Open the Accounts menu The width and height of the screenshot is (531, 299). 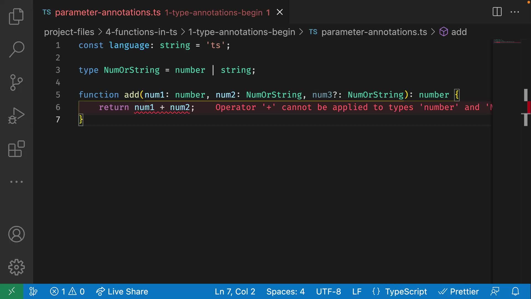16,234
